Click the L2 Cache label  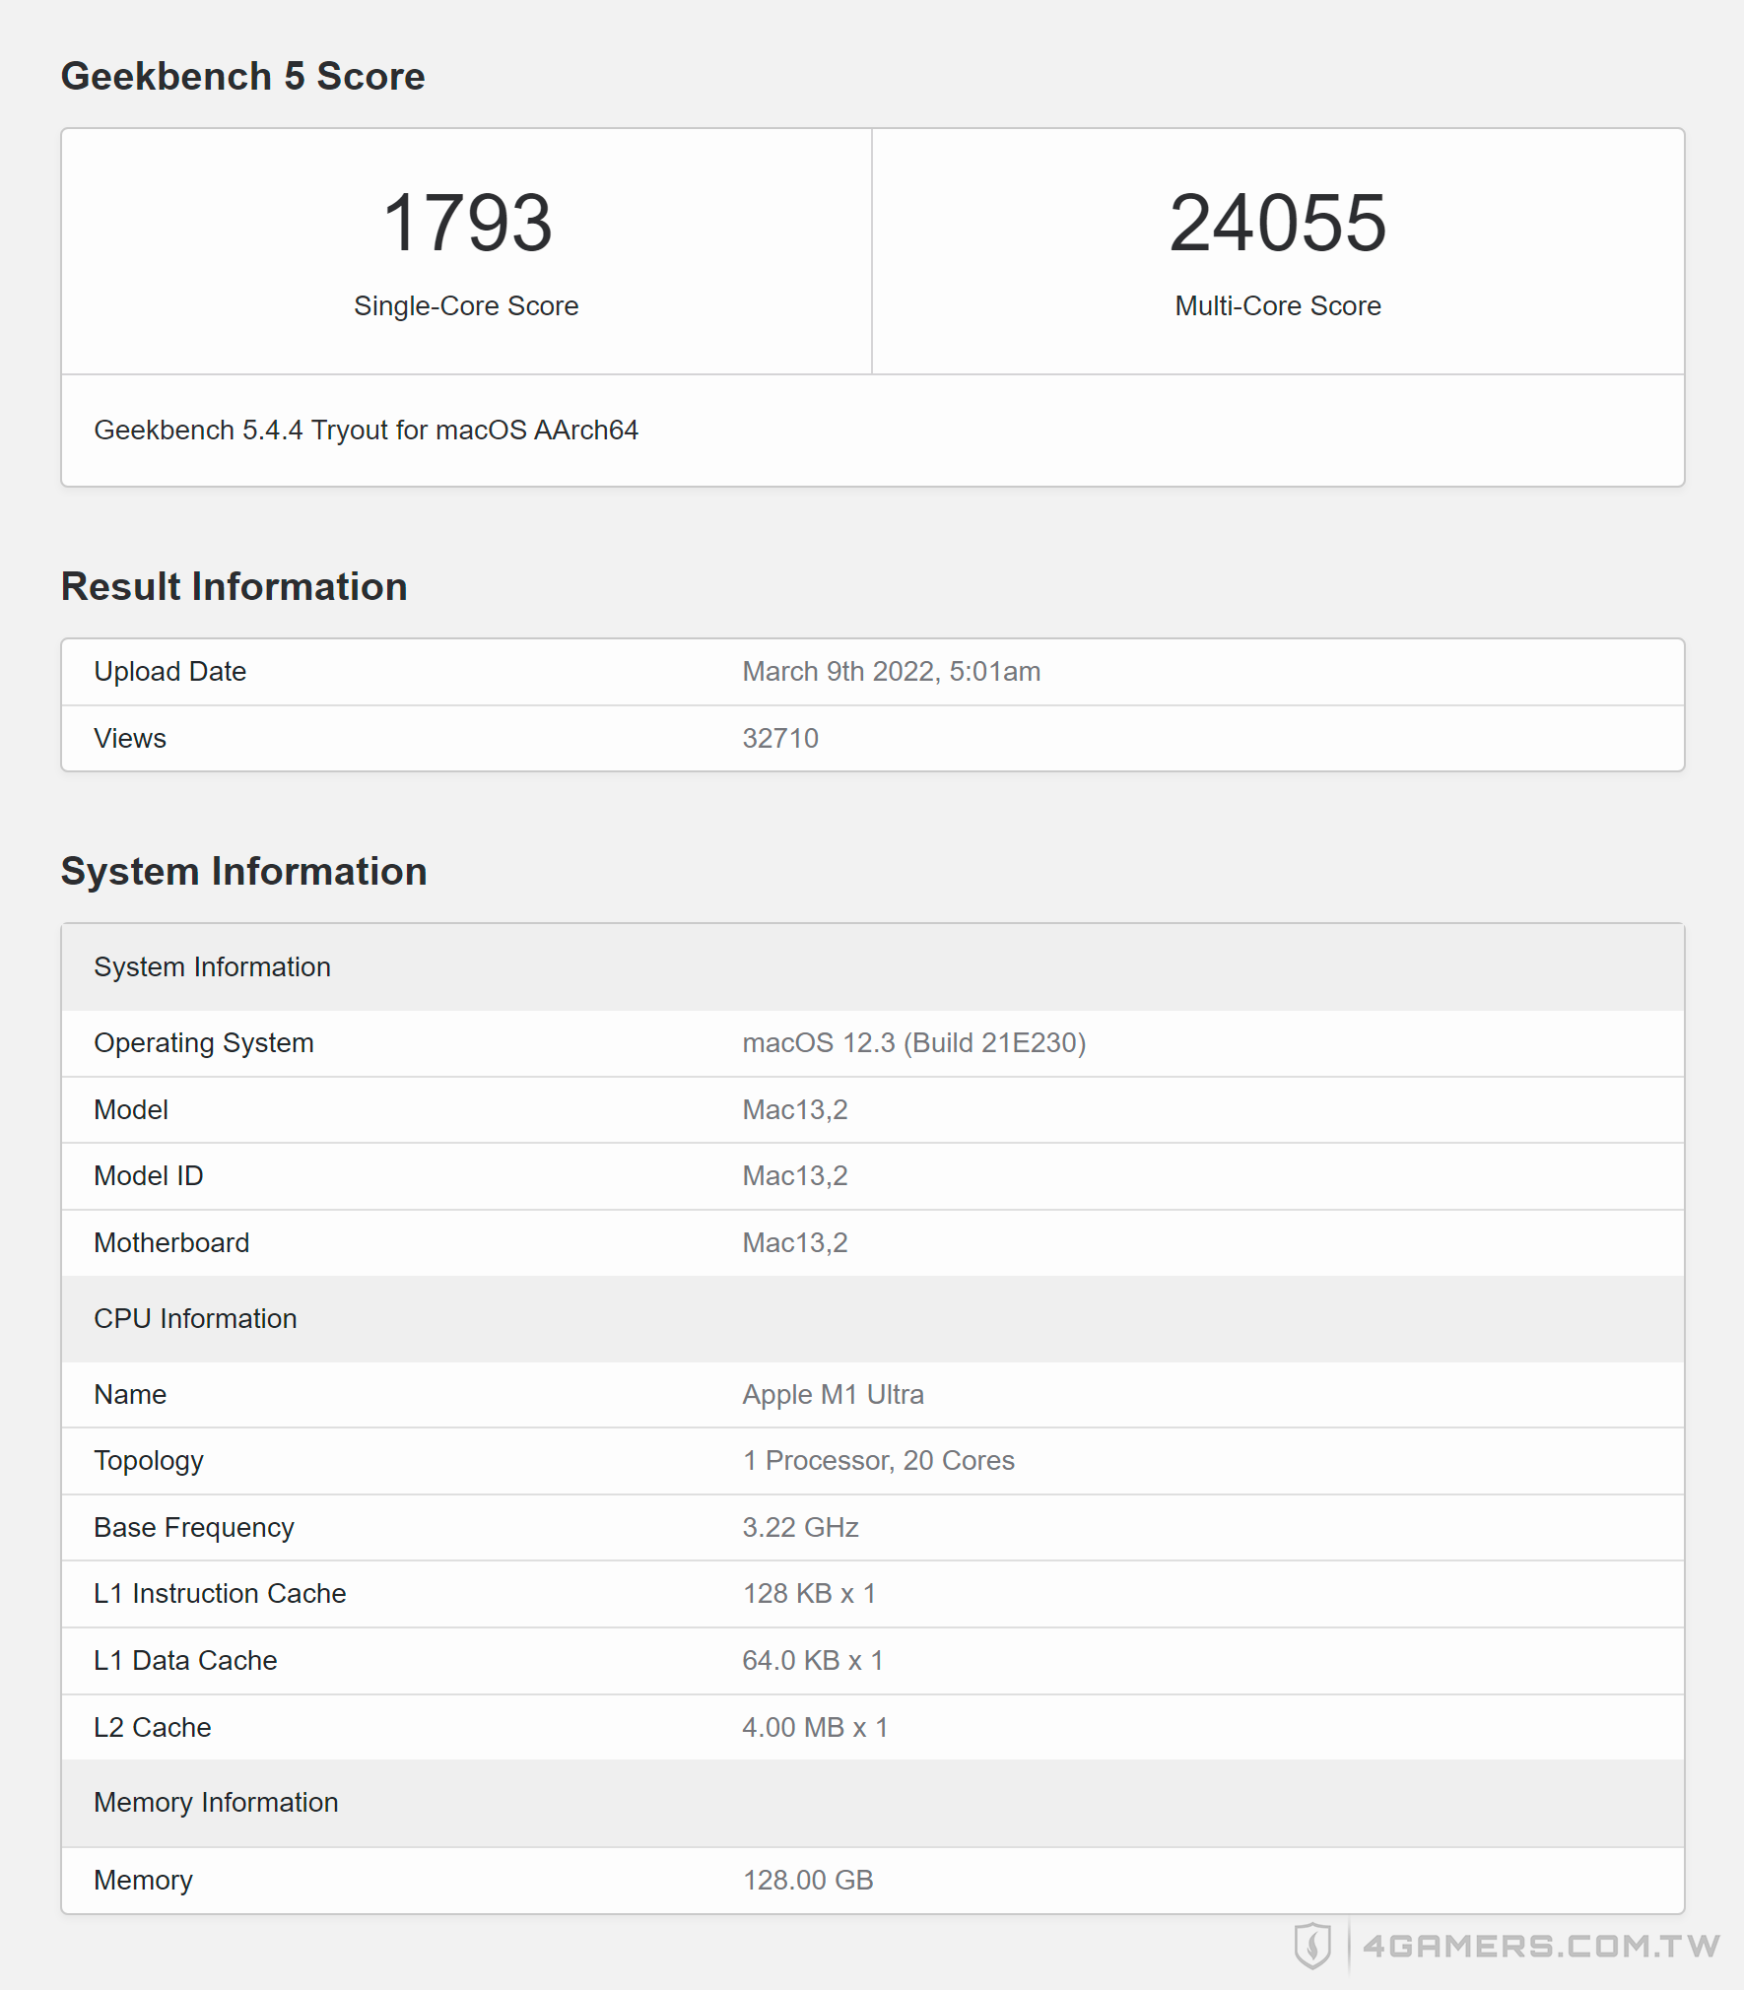(x=153, y=1728)
